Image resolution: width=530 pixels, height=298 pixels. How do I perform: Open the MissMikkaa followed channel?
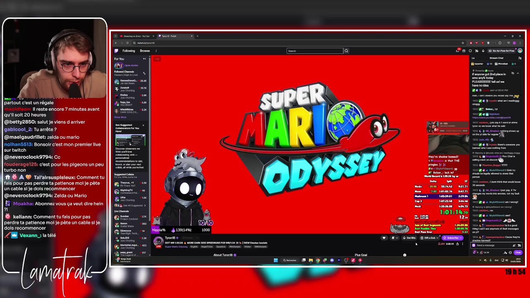click(x=131, y=111)
